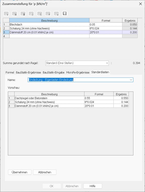
Task: Click the Ergebnis header of the upper table
Action: click(x=130, y=20)
